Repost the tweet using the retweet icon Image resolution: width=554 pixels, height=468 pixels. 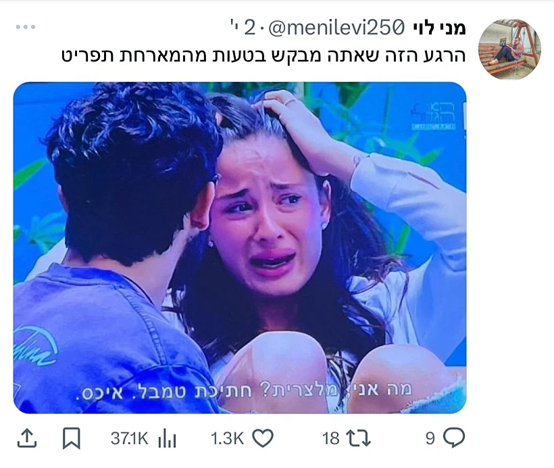358,438
